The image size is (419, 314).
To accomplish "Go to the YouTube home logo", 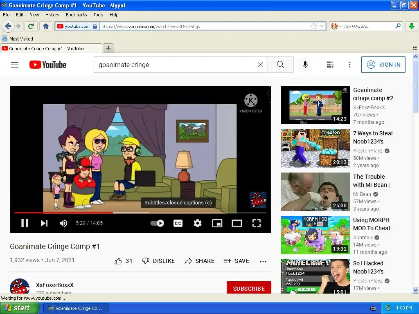I will click(48, 65).
